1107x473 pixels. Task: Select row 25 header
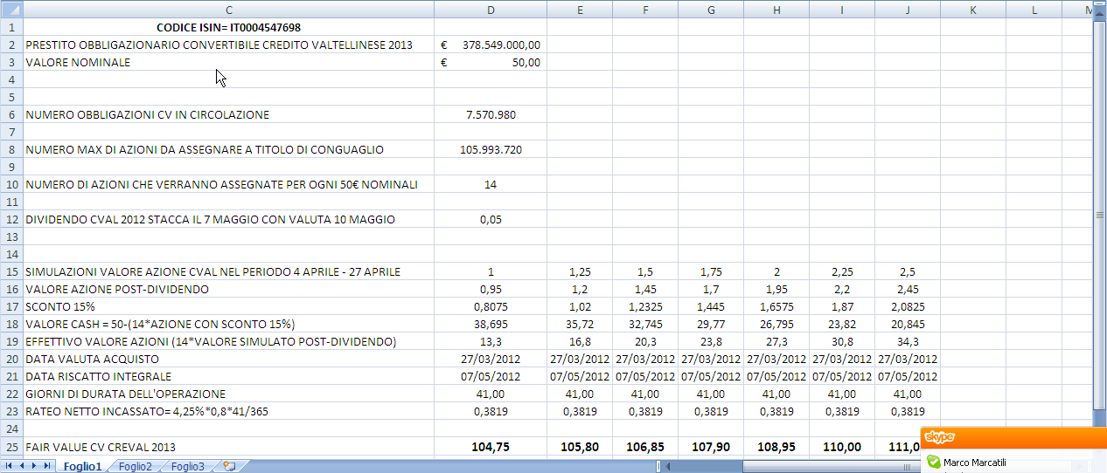(11, 447)
